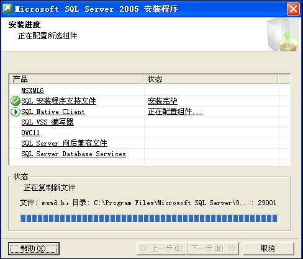Click the green checkmark installation-complete icon
This screenshot has width=303, height=259.
point(16,101)
